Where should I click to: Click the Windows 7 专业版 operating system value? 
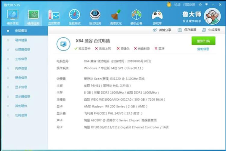(113, 68)
